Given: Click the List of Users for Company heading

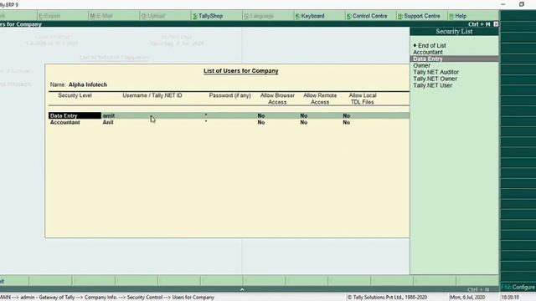Looking at the screenshot, I should point(241,71).
